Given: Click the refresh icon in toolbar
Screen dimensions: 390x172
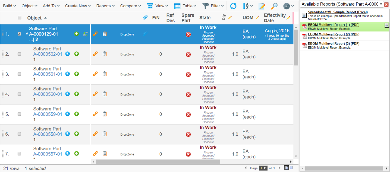Looking at the screenshot, I should [233, 6].
